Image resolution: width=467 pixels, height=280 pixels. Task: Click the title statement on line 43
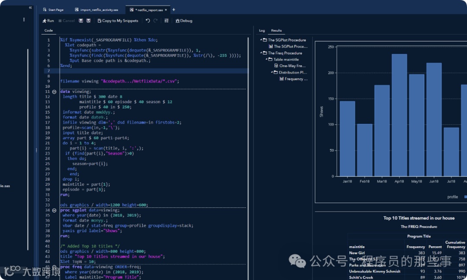pos(112,257)
